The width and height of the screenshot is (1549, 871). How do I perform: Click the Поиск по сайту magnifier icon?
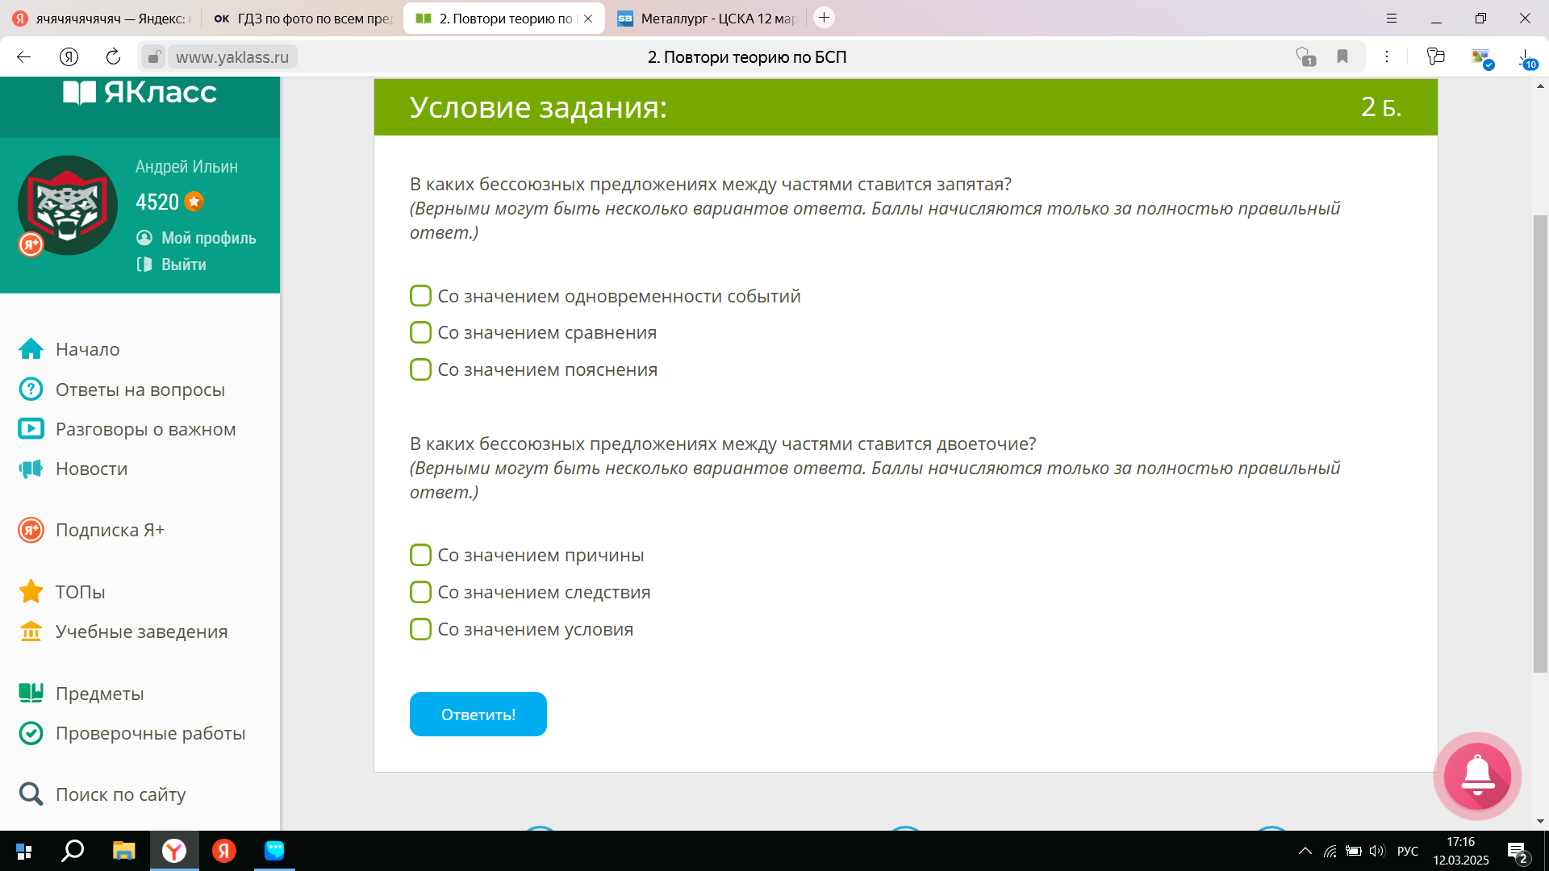31,794
